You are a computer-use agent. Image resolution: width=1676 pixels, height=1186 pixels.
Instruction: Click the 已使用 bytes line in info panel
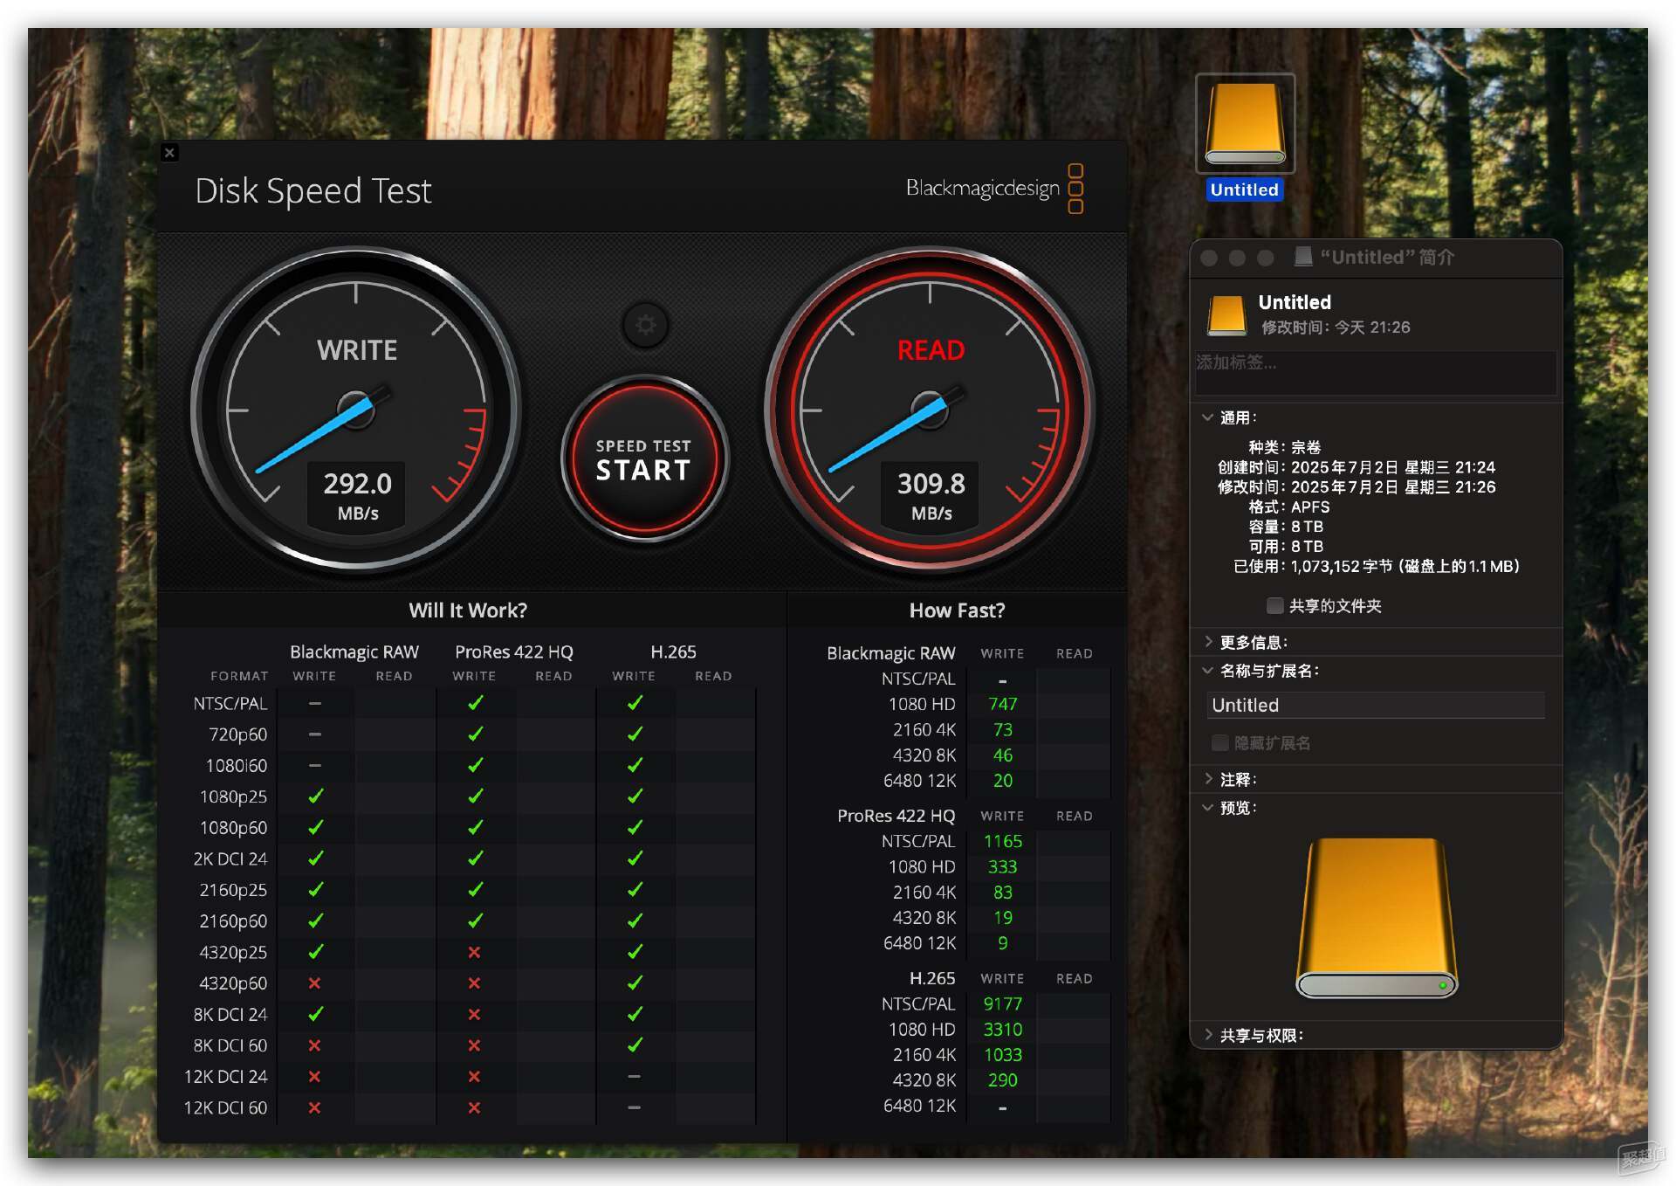(x=1377, y=566)
